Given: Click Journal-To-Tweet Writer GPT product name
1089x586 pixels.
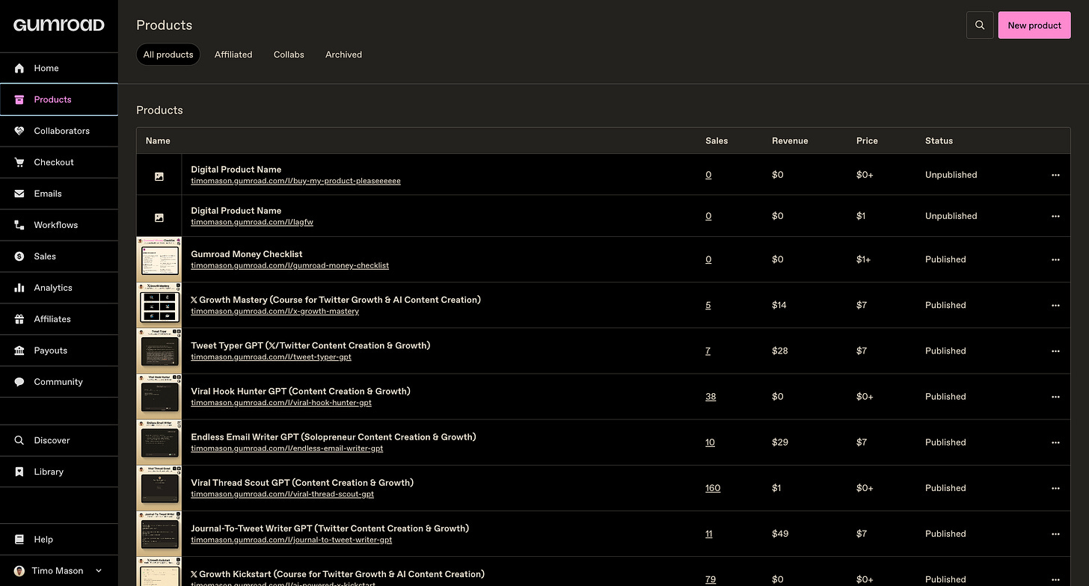Looking at the screenshot, I should click(330, 528).
